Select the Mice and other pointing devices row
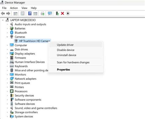 coord(31,70)
